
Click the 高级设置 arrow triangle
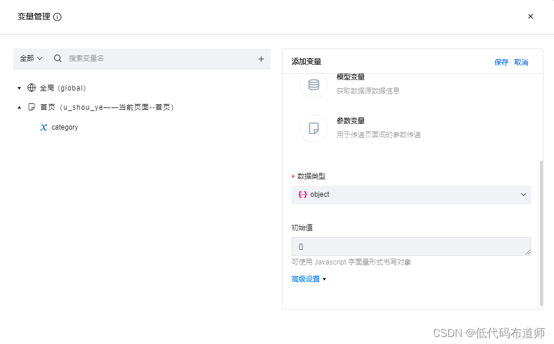324,279
